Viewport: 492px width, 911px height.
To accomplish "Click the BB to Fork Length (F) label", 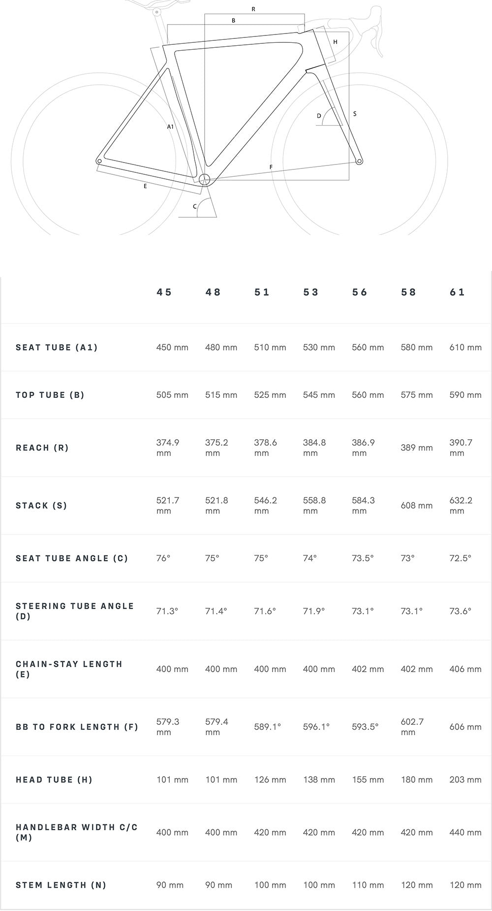I will pos(77,727).
